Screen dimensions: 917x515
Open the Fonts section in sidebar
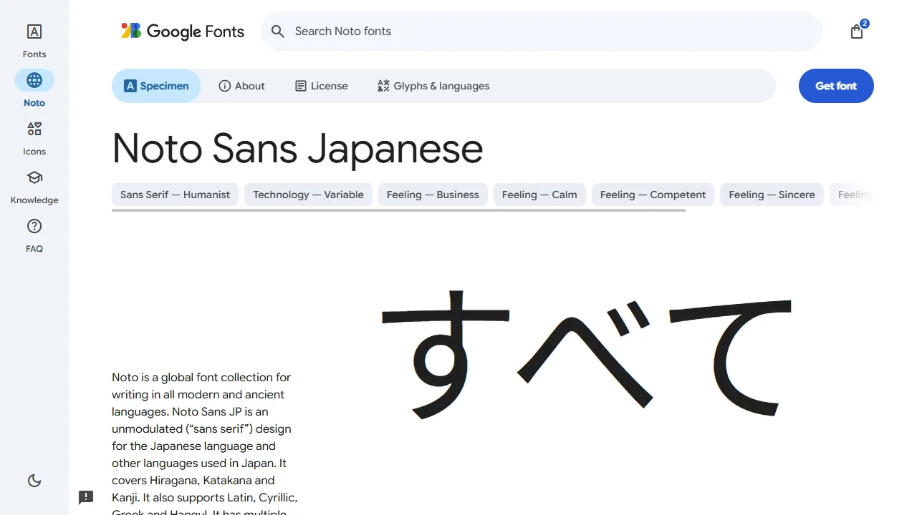[x=34, y=41]
